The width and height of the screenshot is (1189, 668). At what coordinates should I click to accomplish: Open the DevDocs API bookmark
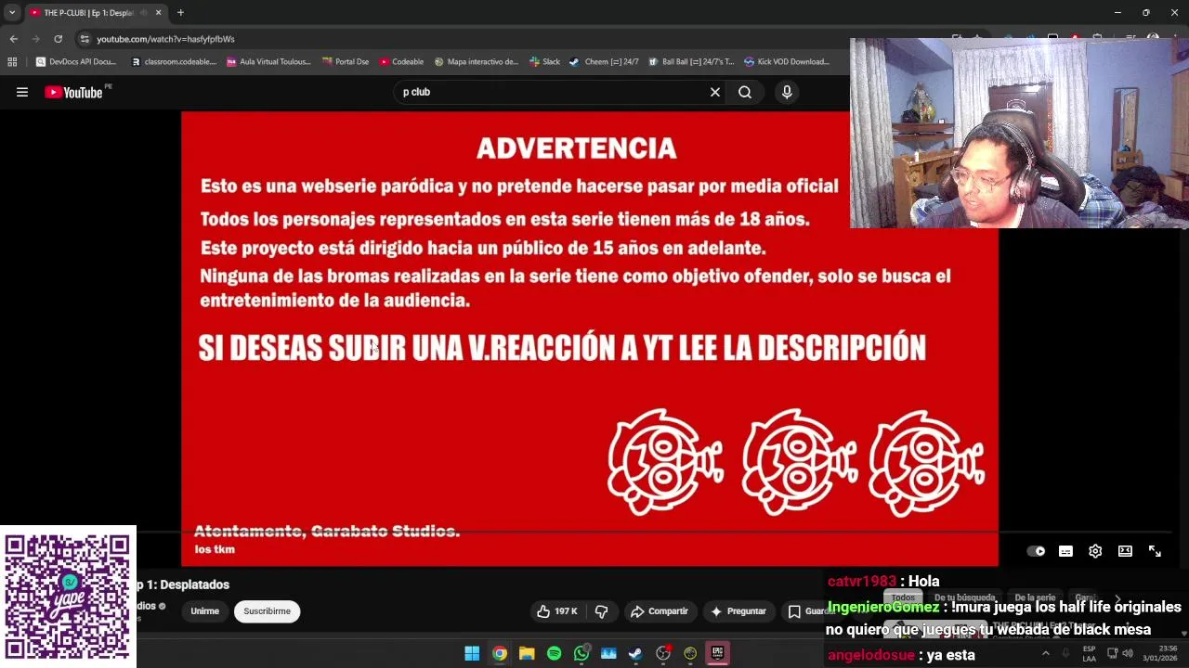(75, 62)
